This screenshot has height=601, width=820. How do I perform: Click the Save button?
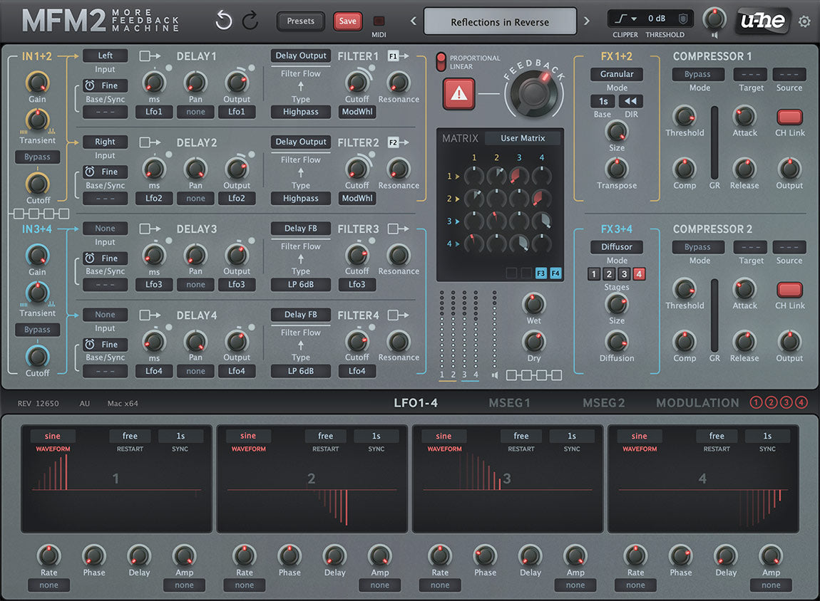347,21
